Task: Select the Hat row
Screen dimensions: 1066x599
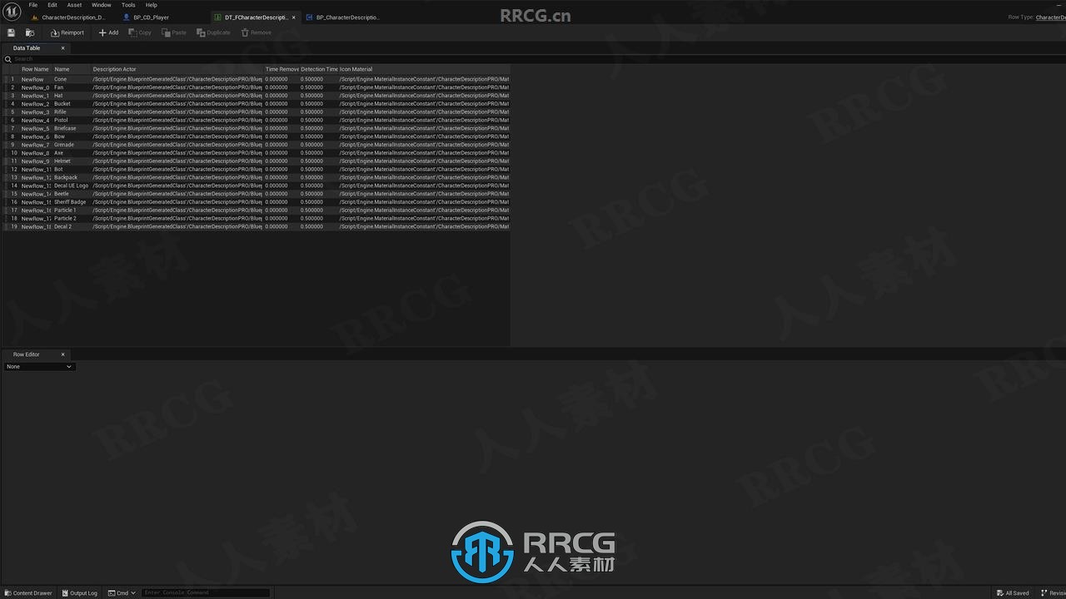Action: [x=257, y=96]
